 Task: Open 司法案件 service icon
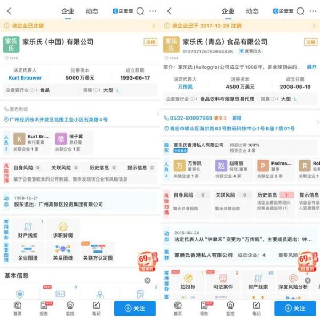click(x=223, y=281)
